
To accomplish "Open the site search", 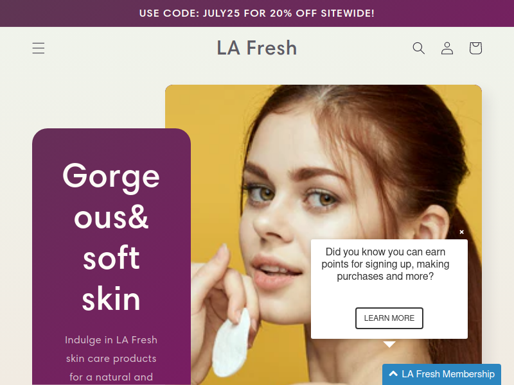I will (x=419, y=48).
